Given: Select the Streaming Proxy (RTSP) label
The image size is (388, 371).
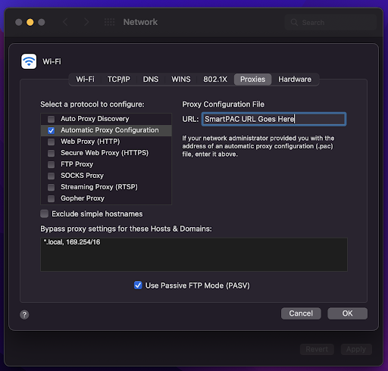Looking at the screenshot, I should coord(99,187).
